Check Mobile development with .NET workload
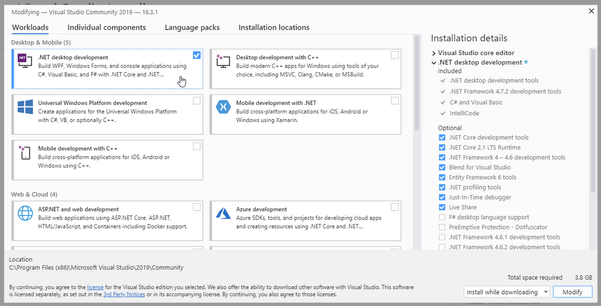This screenshot has height=306, width=601. pyautogui.click(x=394, y=101)
